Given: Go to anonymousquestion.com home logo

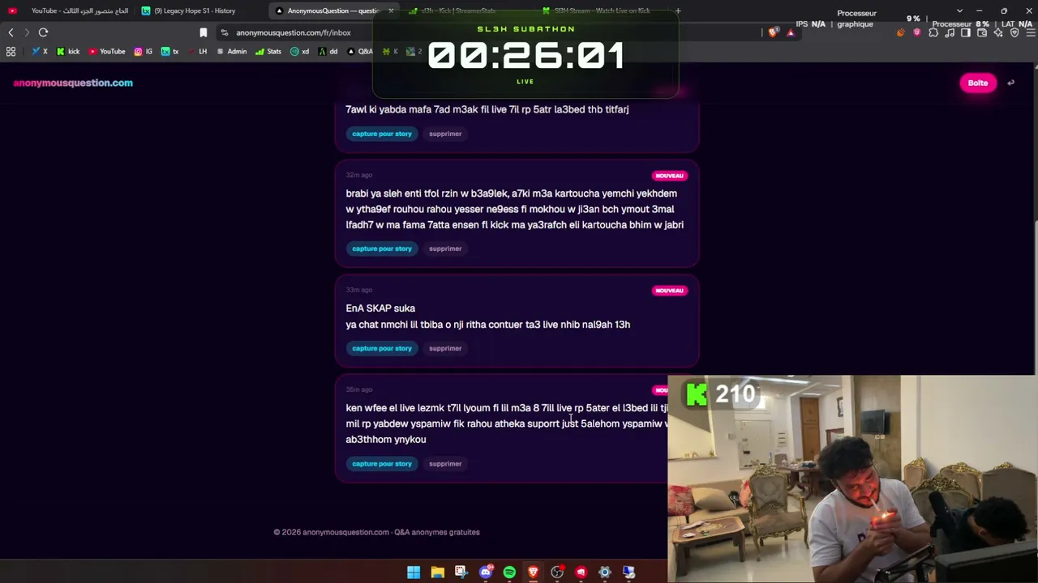Looking at the screenshot, I should pos(73,83).
